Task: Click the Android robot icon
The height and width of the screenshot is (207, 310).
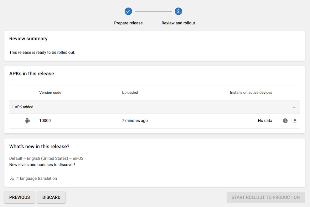Action: pyautogui.click(x=27, y=121)
